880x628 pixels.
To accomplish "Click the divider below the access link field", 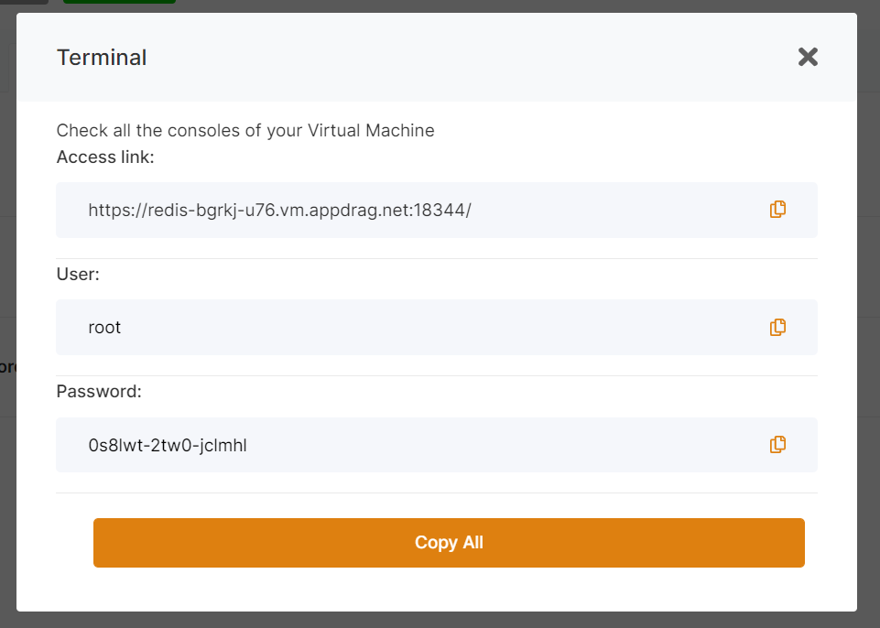I will point(436,258).
